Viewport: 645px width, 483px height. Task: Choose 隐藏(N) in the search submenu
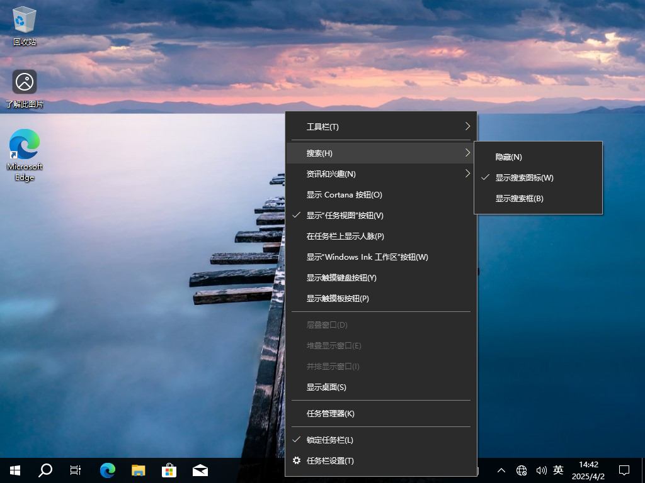click(x=538, y=157)
